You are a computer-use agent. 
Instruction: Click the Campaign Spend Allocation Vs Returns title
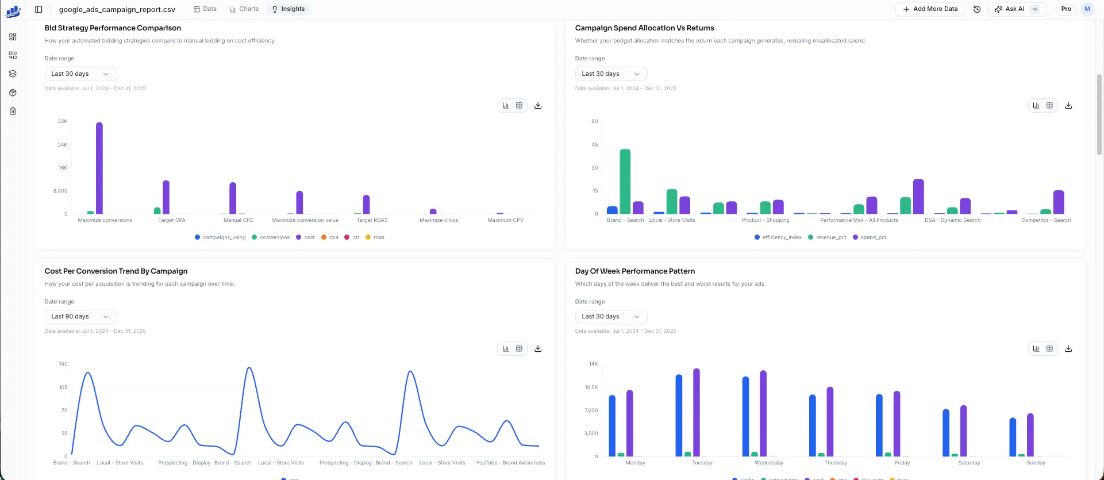(x=645, y=28)
